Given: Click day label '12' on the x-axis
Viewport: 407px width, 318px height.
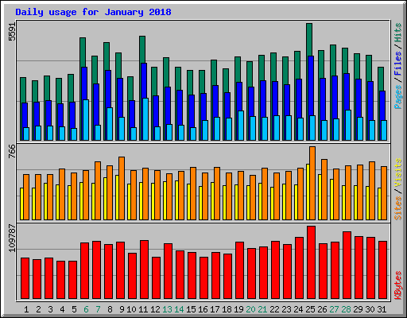Looking at the screenshot, I should click(155, 309).
